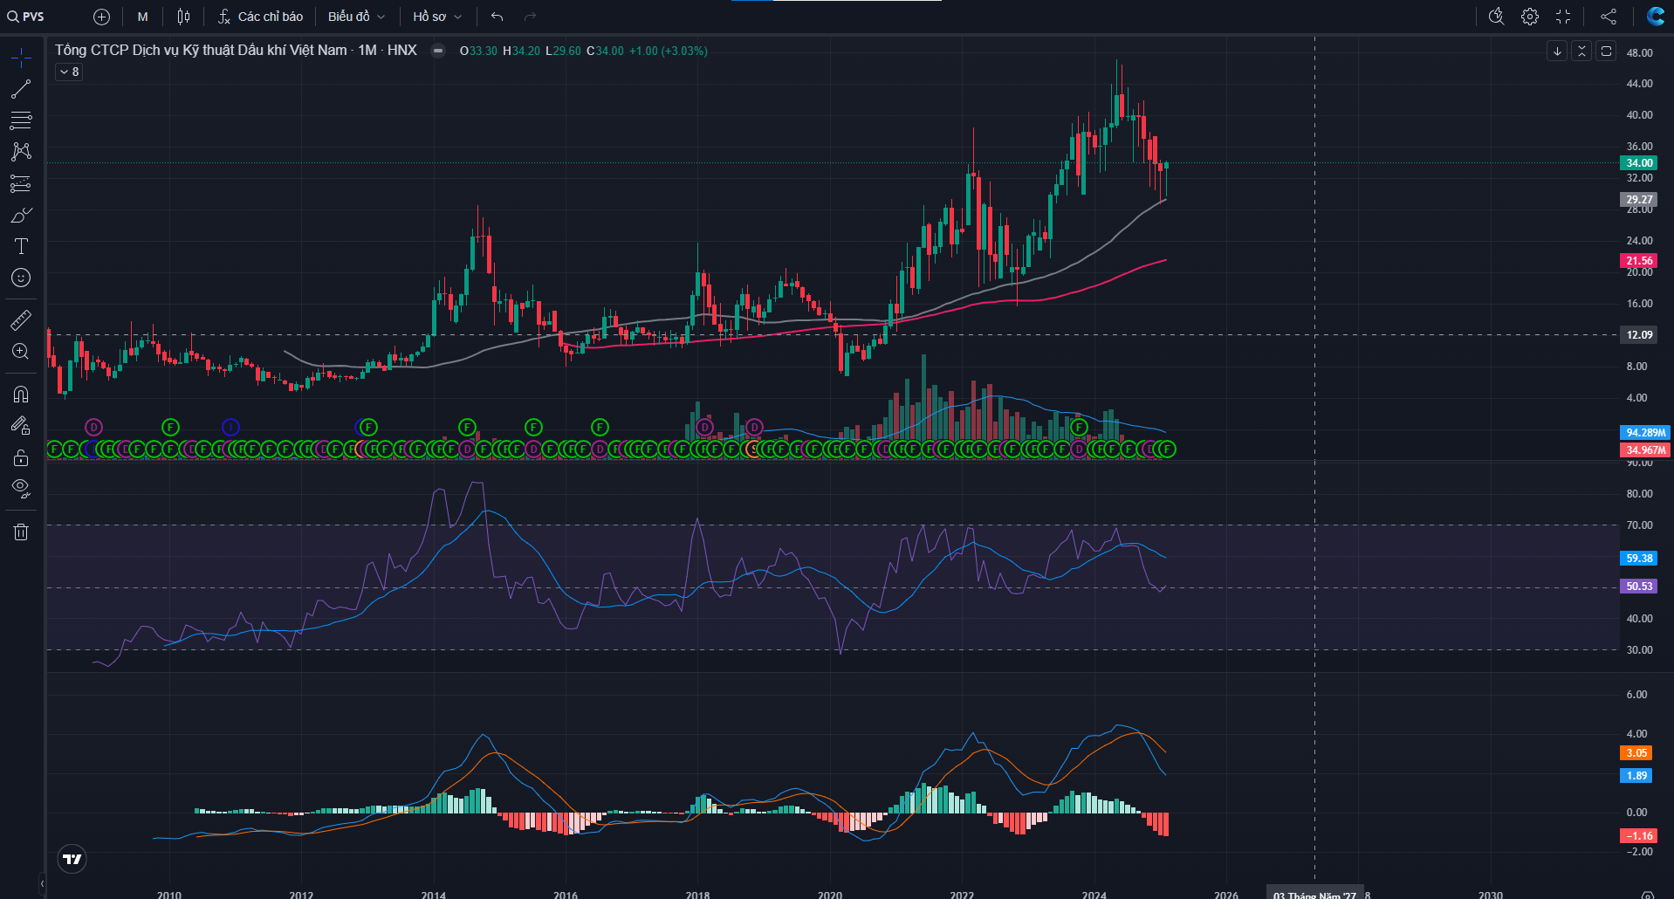The width and height of the screenshot is (1674, 899).
Task: Click the PVS symbol search box
Action: point(26,17)
